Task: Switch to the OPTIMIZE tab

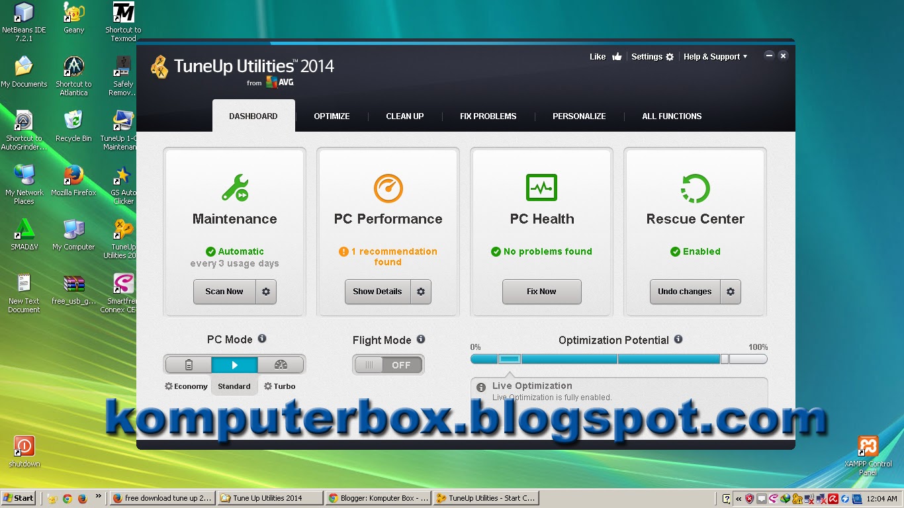Action: pos(332,116)
